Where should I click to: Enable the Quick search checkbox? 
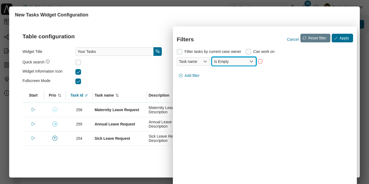pos(78,62)
